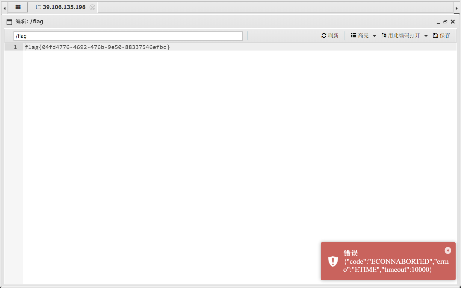Select line number 1 in the gutter
Screen dimensions: 461x288
pyautogui.click(x=15, y=47)
